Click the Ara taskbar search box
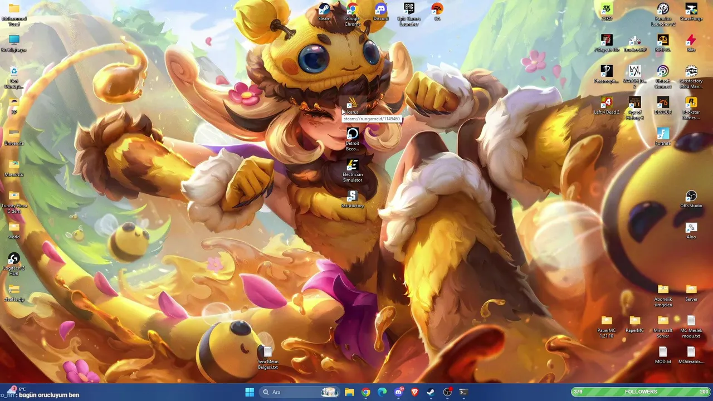The width and height of the screenshot is (713, 401). (300, 392)
